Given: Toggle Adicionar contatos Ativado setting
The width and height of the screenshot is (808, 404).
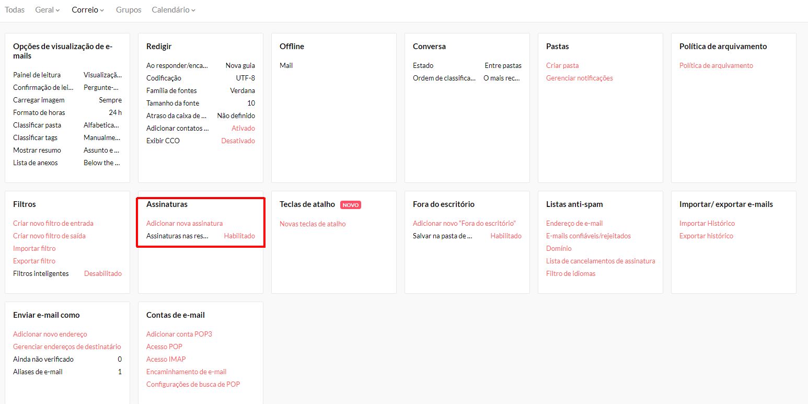Looking at the screenshot, I should [x=243, y=128].
